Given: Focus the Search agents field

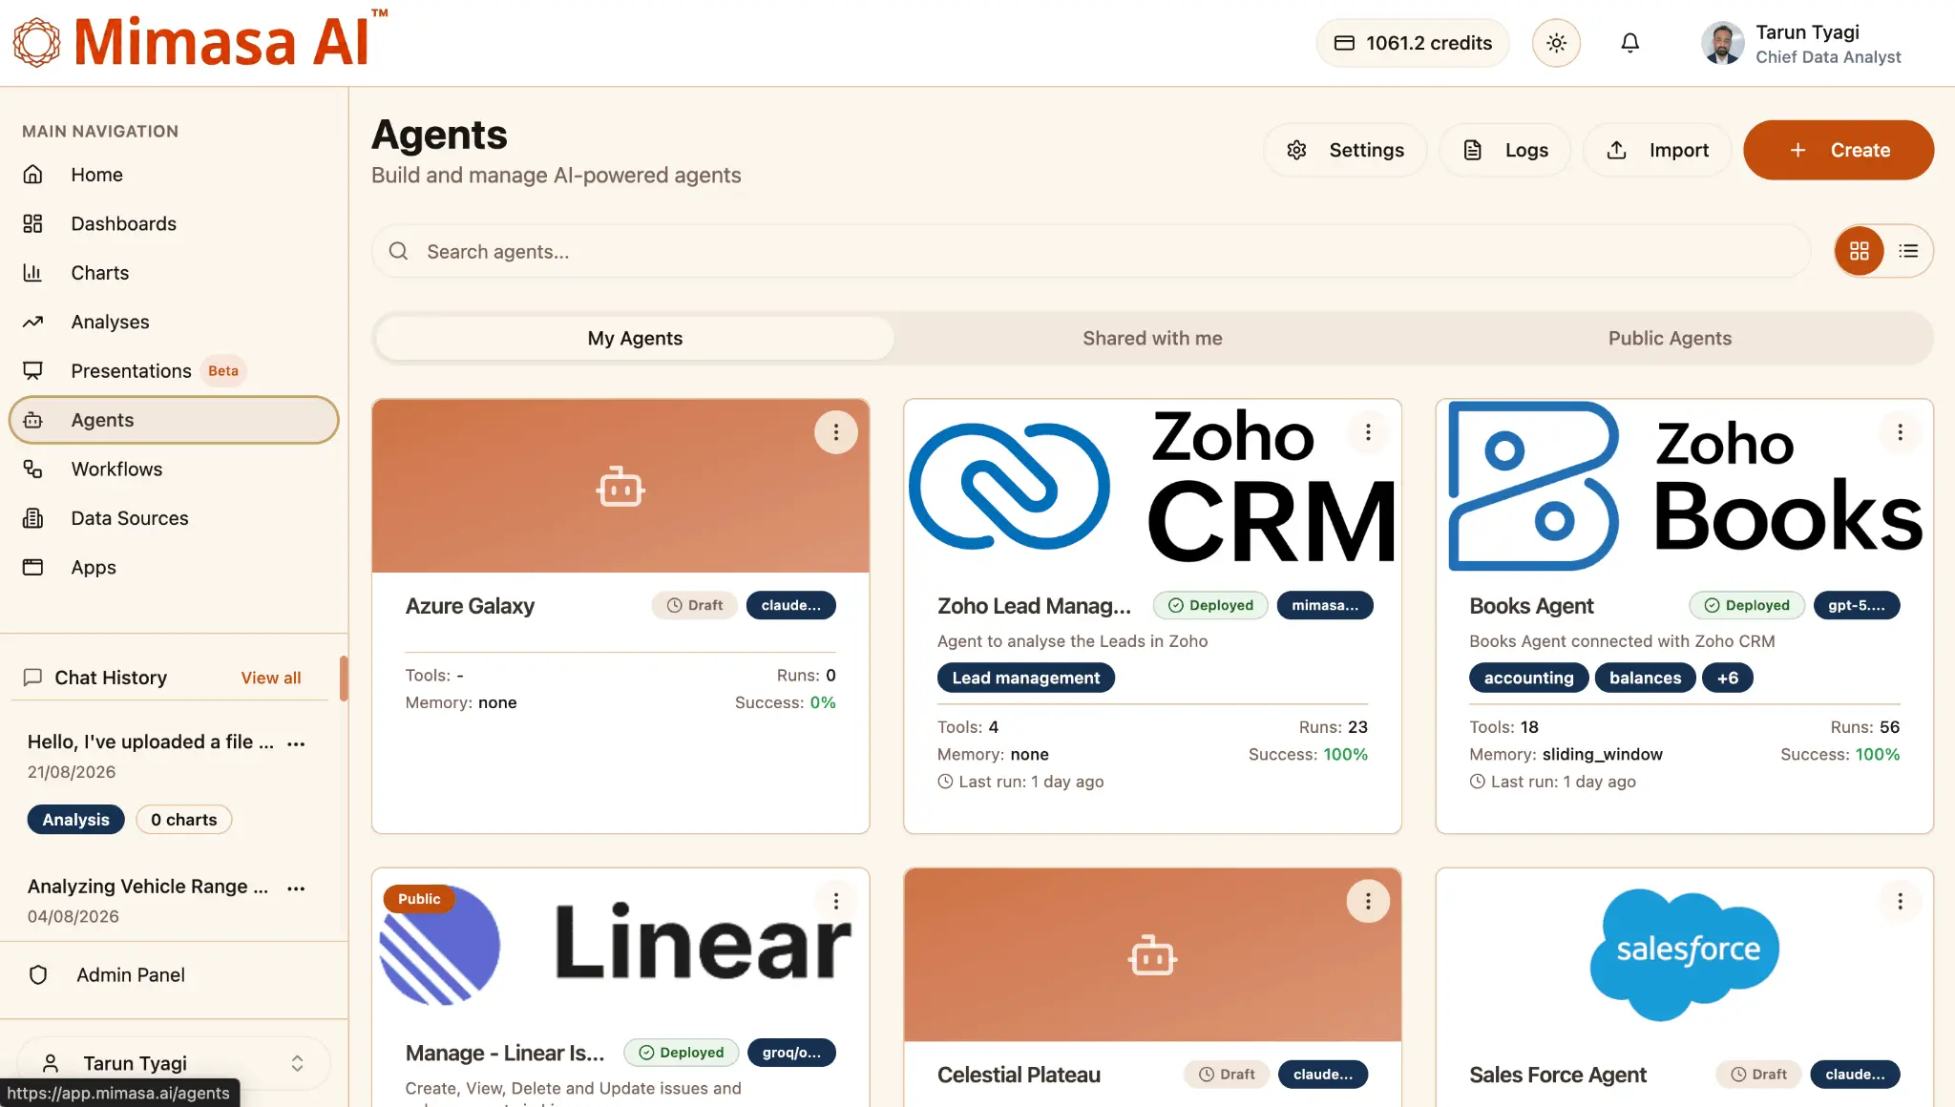Looking at the screenshot, I should pos(1090,251).
